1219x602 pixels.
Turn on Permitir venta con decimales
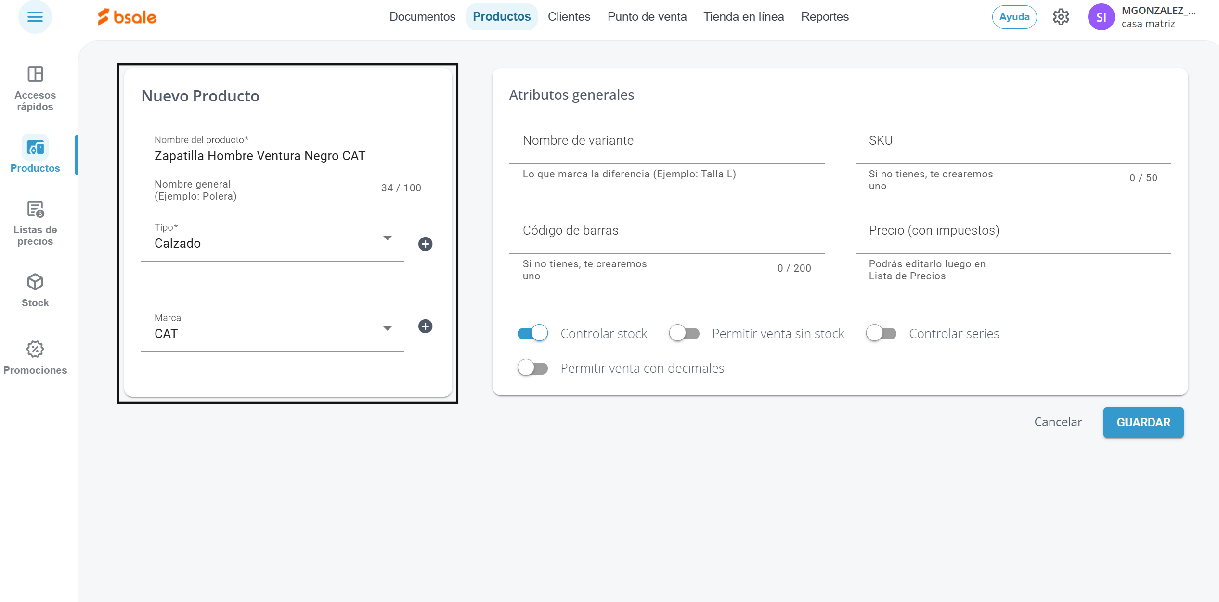[532, 368]
